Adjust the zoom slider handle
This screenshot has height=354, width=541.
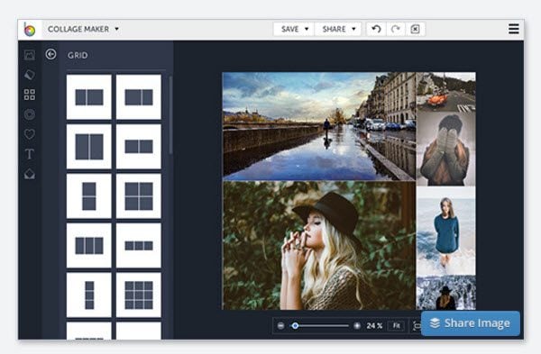[x=295, y=326]
